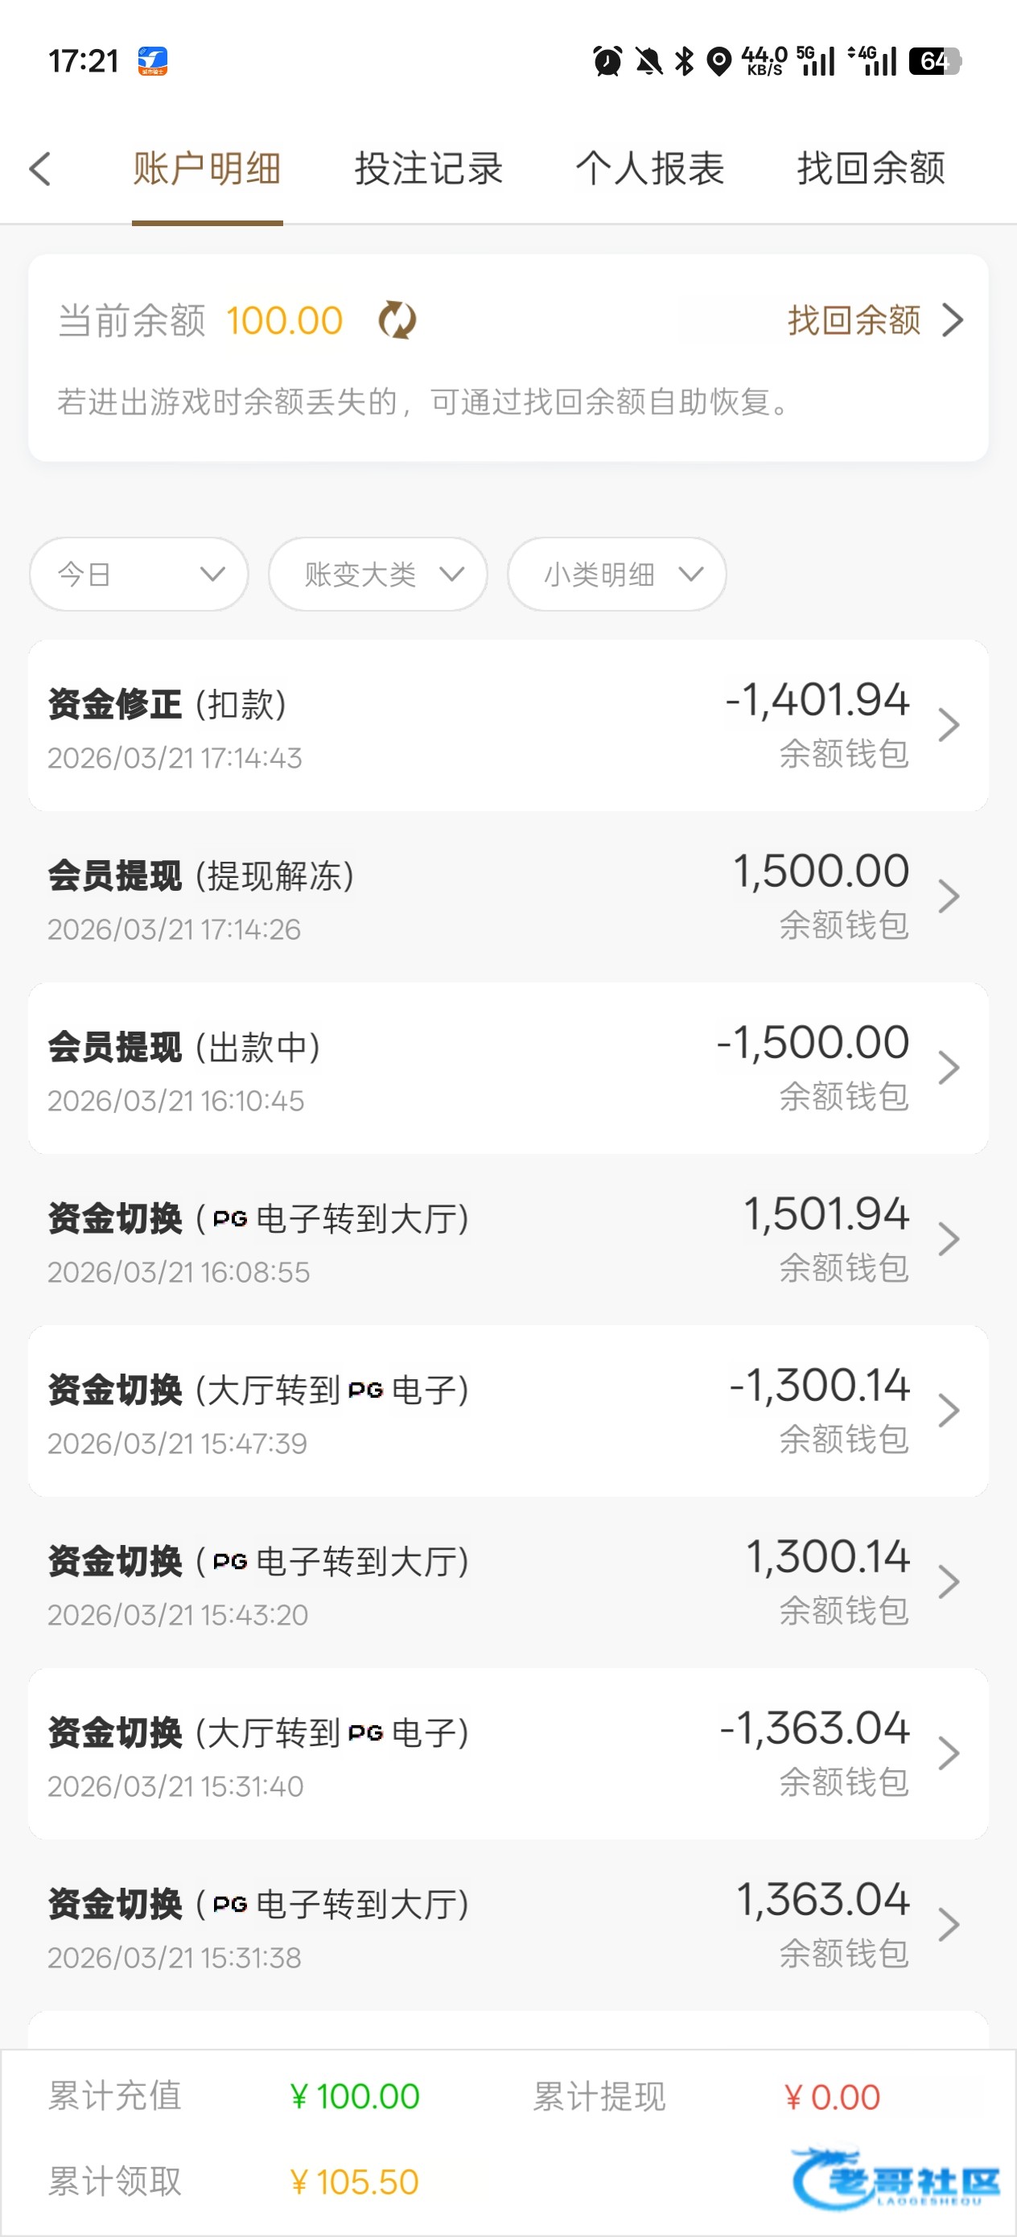Screen dimensions: 1017x2237
Task: Tap the 找回余额 link in balance card
Action: (874, 320)
